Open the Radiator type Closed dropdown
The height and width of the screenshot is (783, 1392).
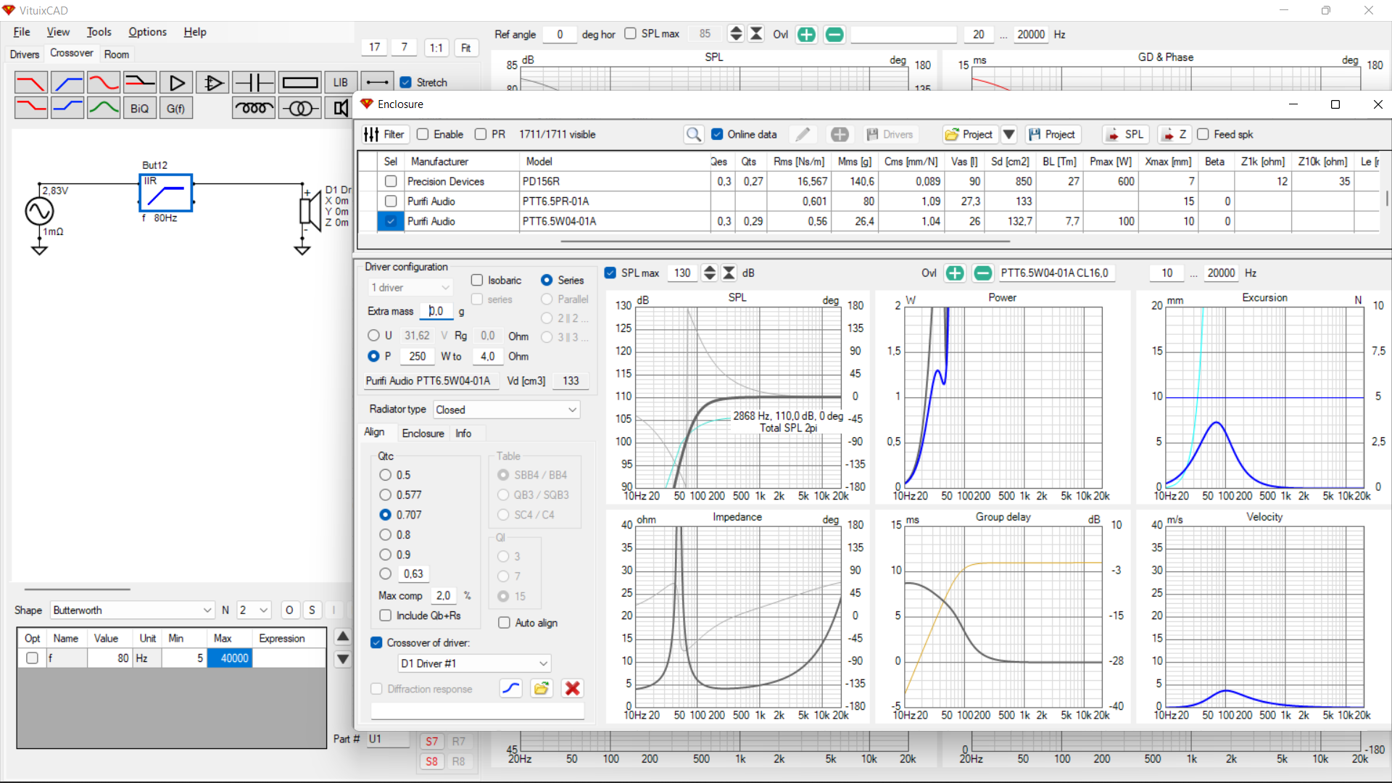[507, 410]
